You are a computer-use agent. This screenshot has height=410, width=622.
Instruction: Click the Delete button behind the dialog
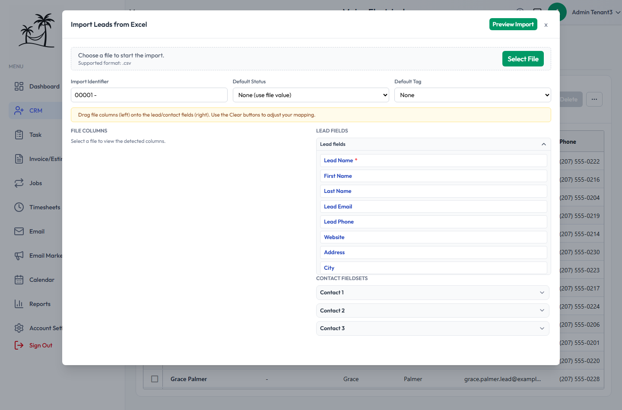(x=570, y=99)
